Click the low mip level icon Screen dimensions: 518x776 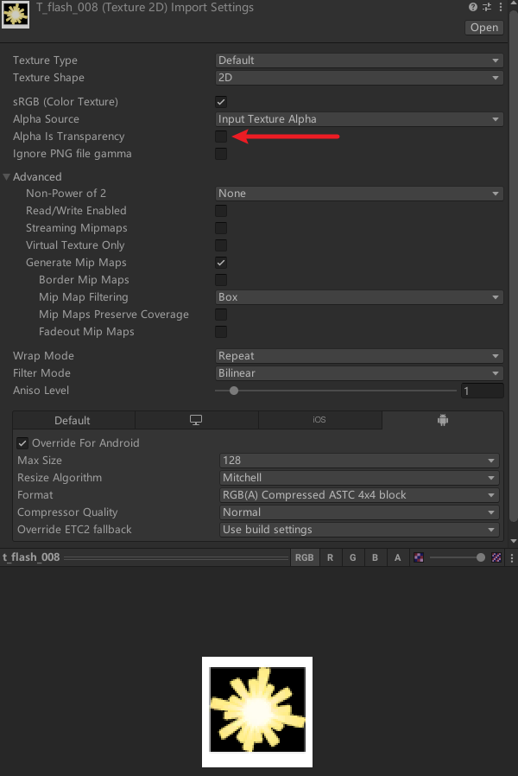[x=419, y=557]
